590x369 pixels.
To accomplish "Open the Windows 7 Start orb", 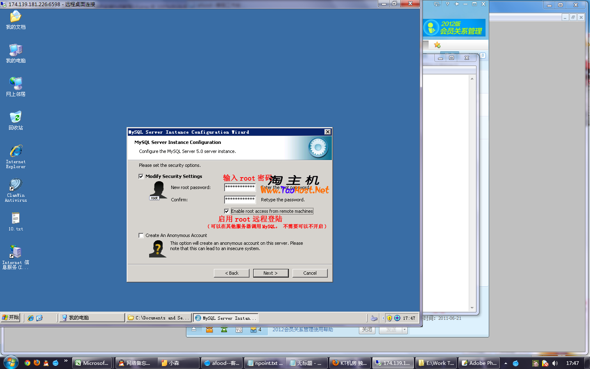I will [x=11, y=363].
